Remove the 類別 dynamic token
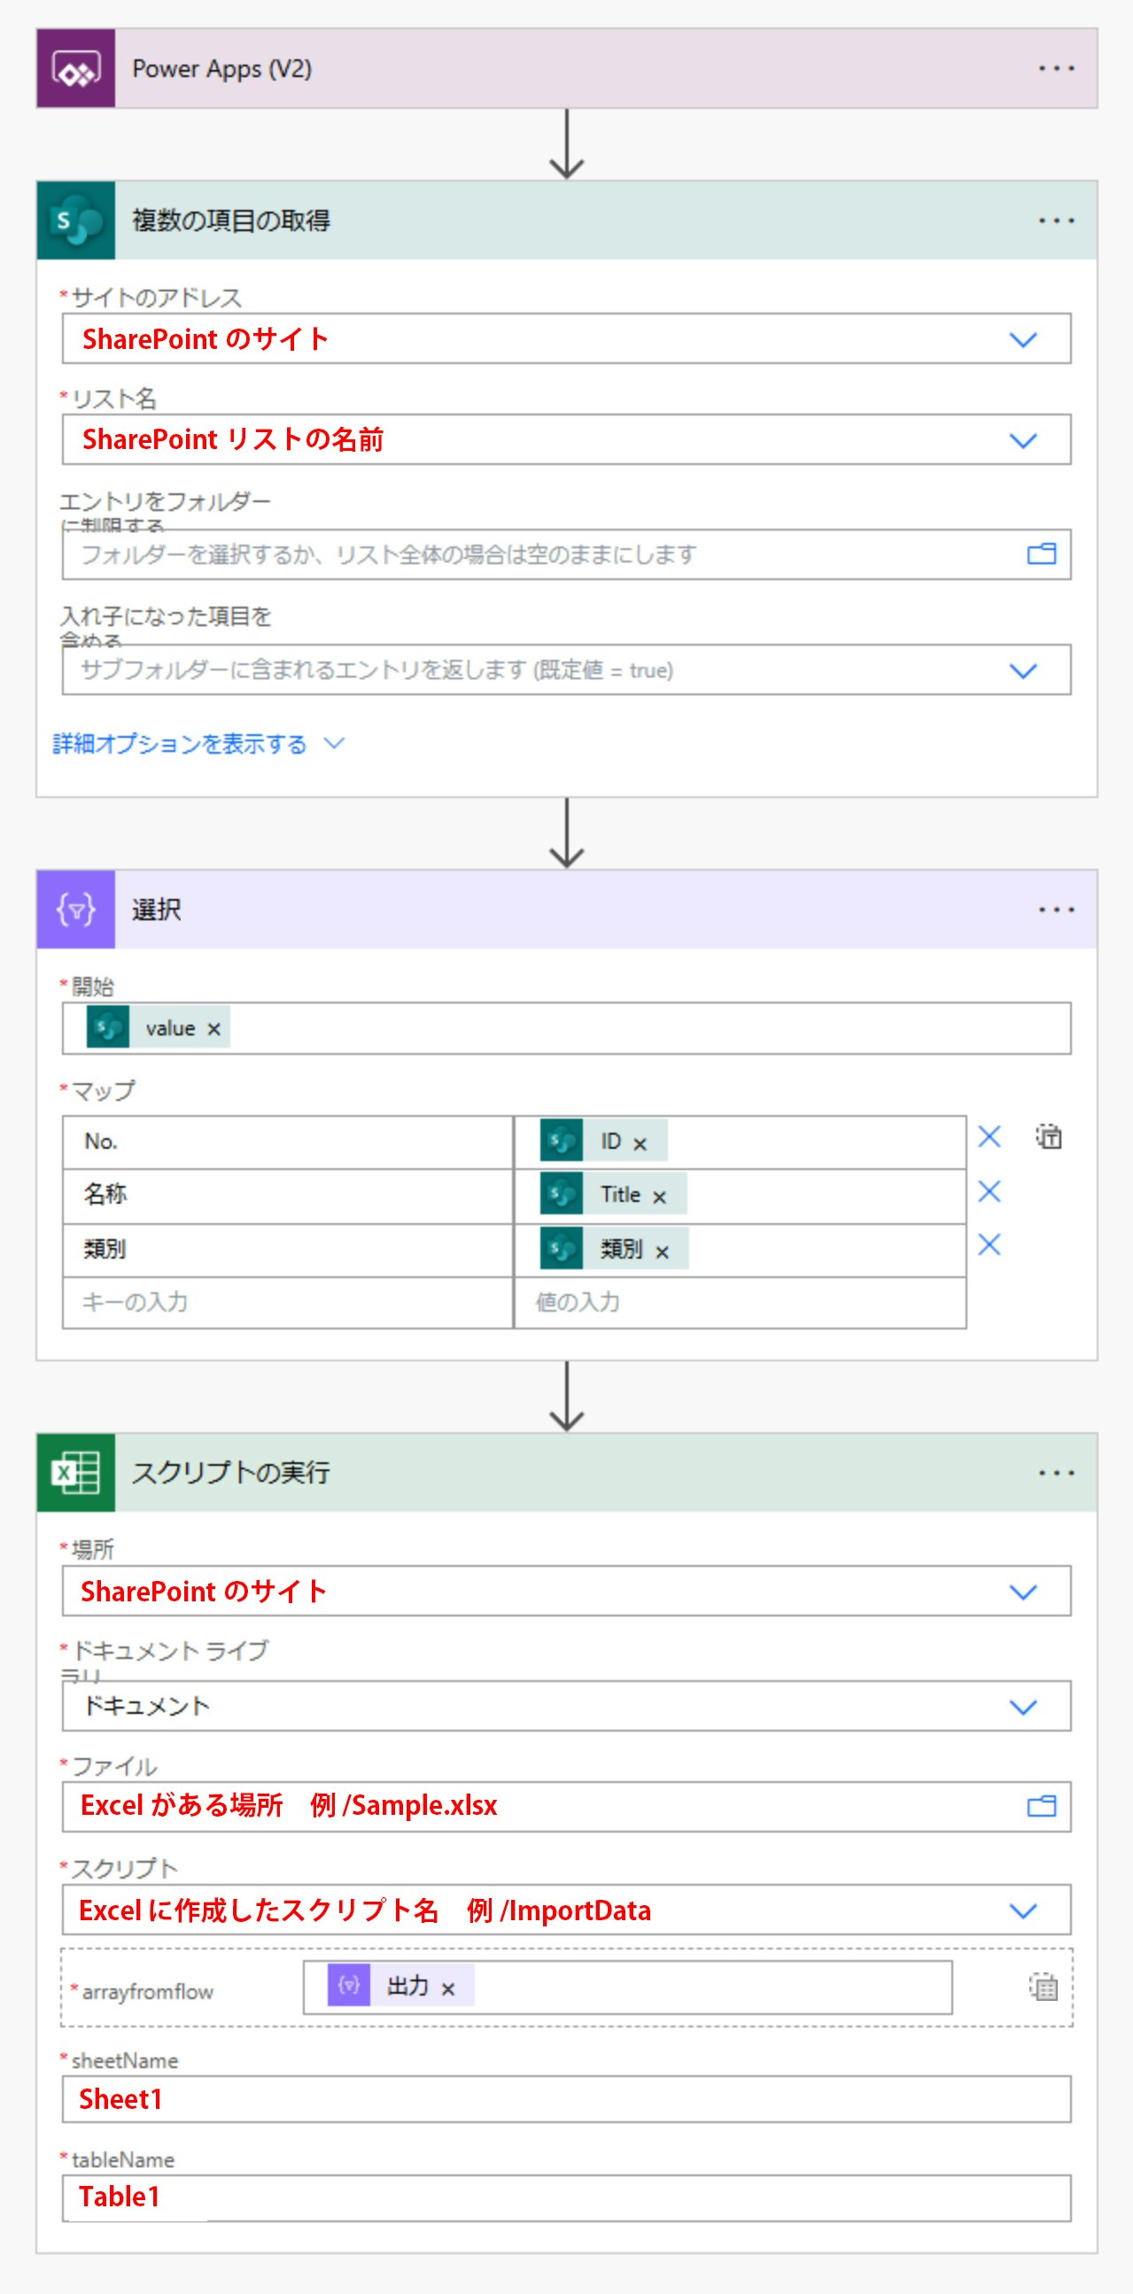Viewport: 1133px width, 2294px height. [x=662, y=1252]
